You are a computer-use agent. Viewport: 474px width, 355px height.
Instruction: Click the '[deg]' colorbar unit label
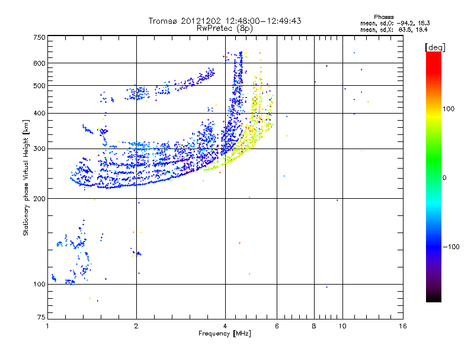[435, 48]
